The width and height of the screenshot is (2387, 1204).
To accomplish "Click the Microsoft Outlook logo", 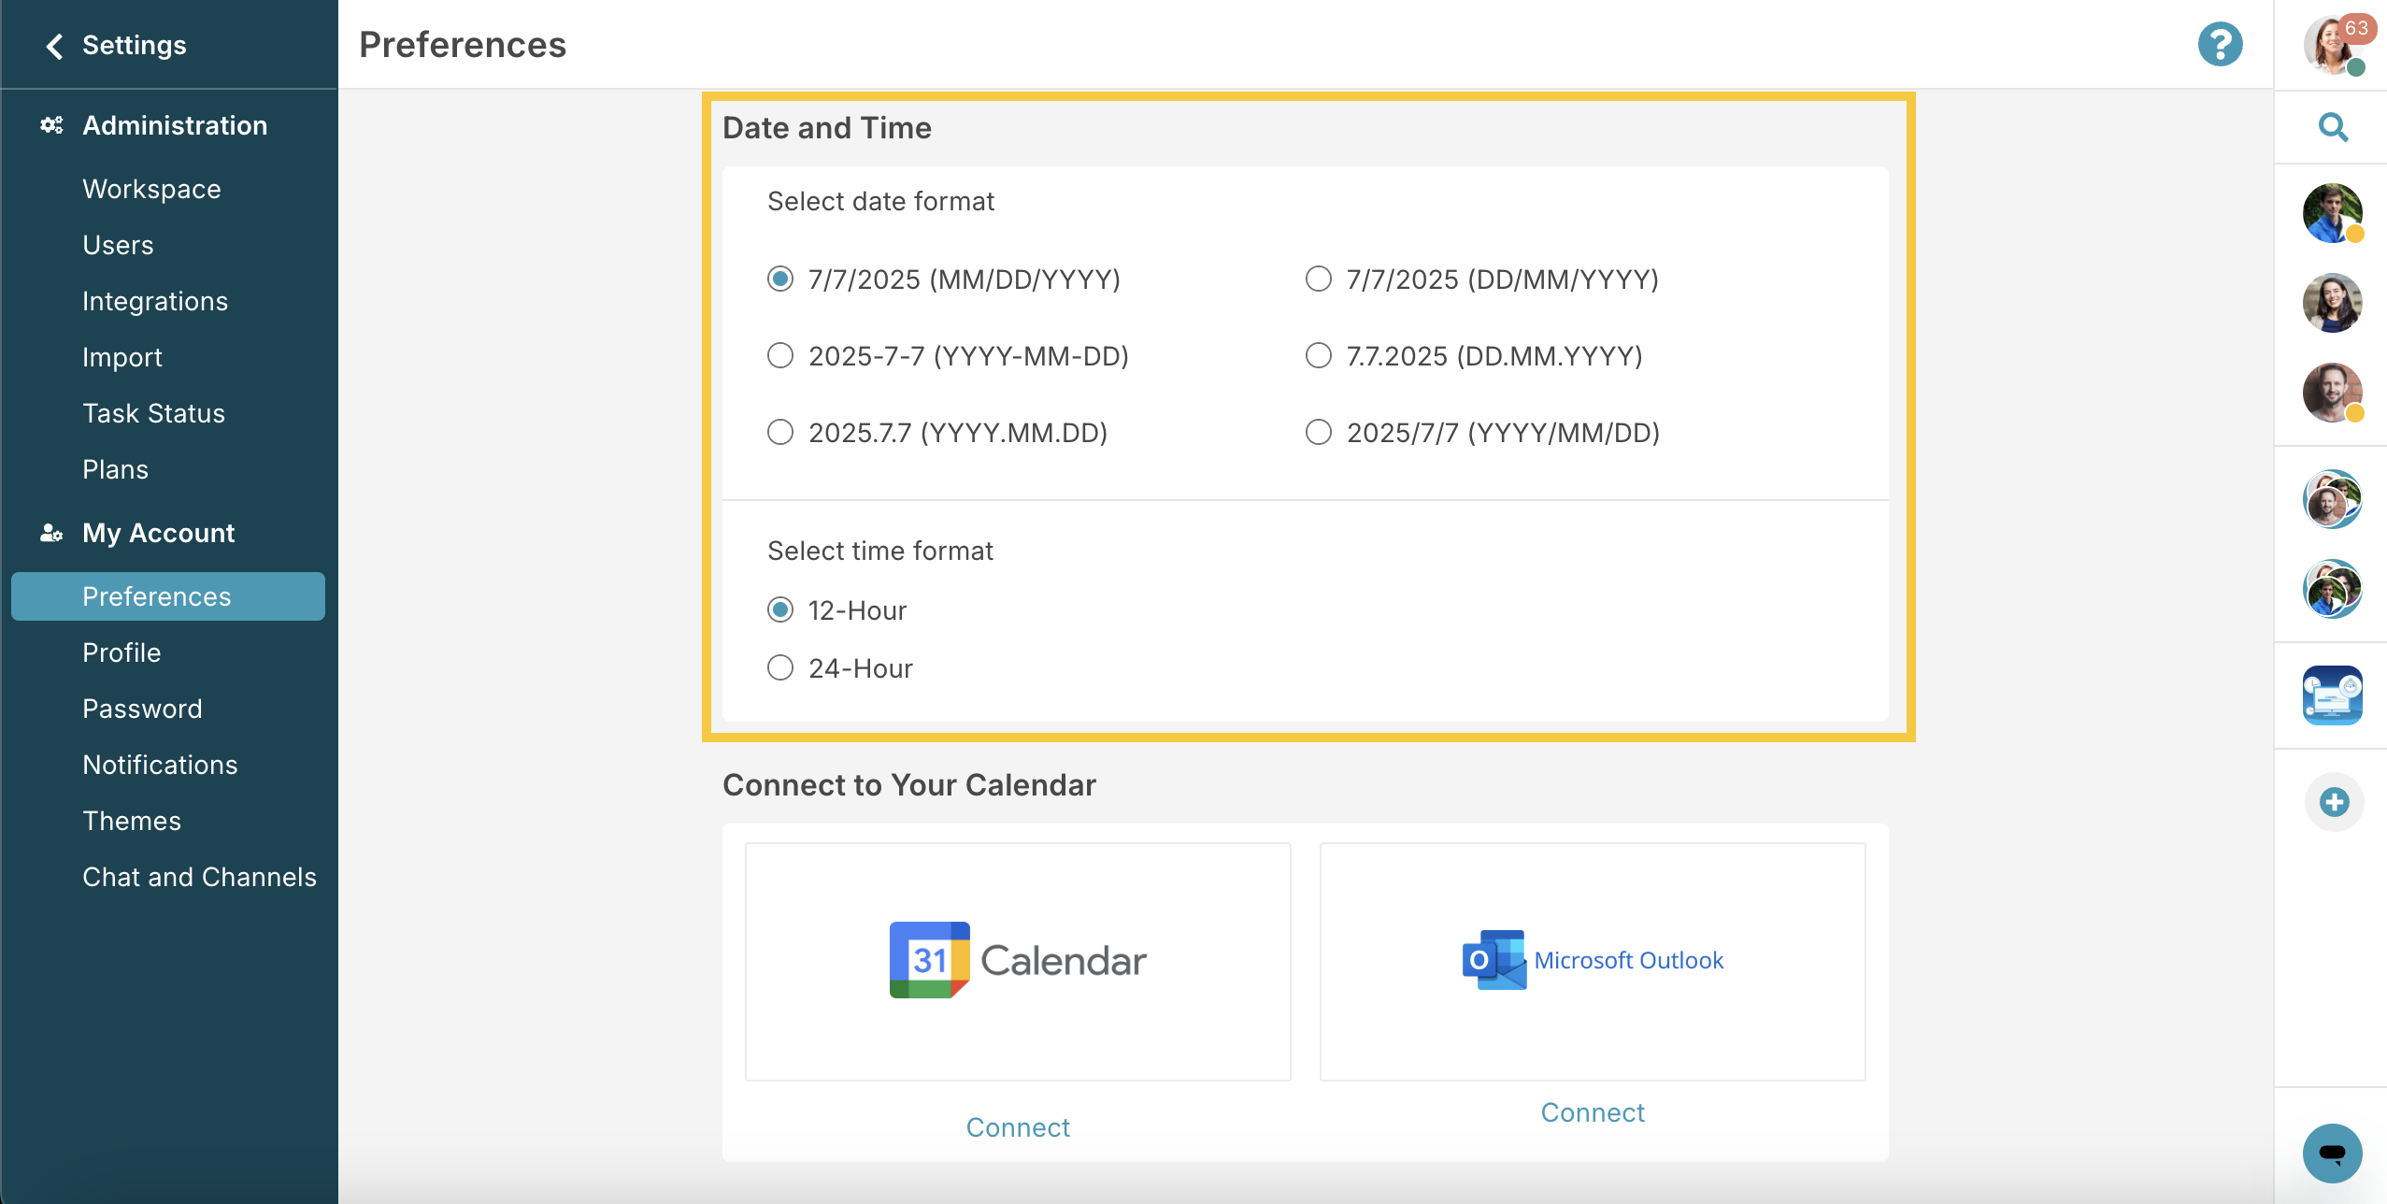I will (x=1591, y=959).
